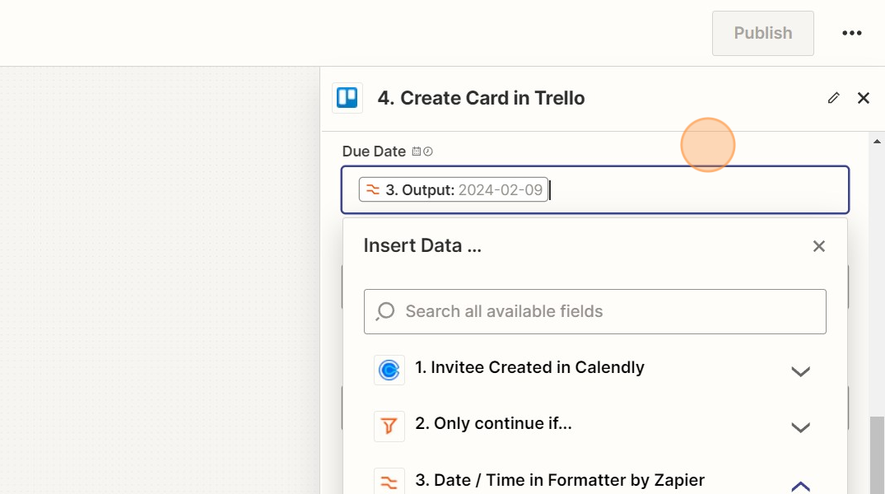Click the Calendly step icon
This screenshot has height=494, width=885.
click(389, 370)
